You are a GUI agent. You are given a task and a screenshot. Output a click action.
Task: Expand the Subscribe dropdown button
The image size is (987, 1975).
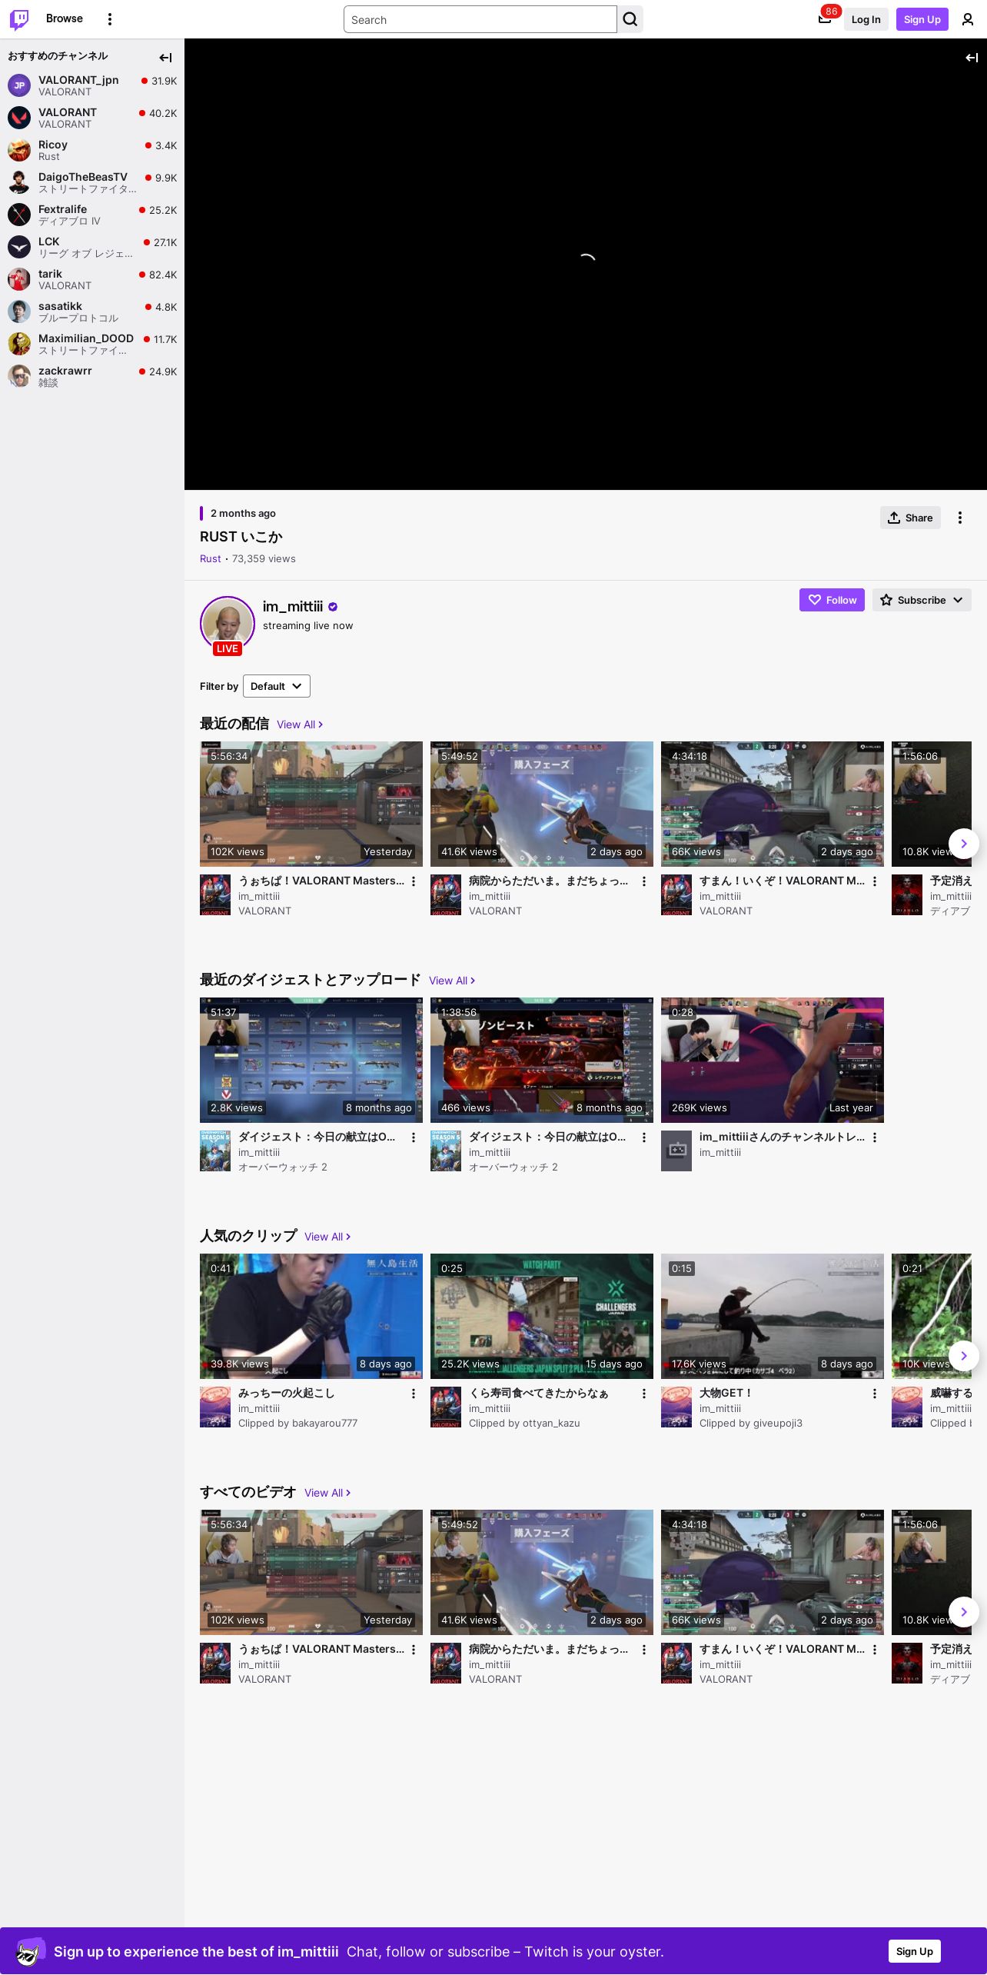point(922,600)
